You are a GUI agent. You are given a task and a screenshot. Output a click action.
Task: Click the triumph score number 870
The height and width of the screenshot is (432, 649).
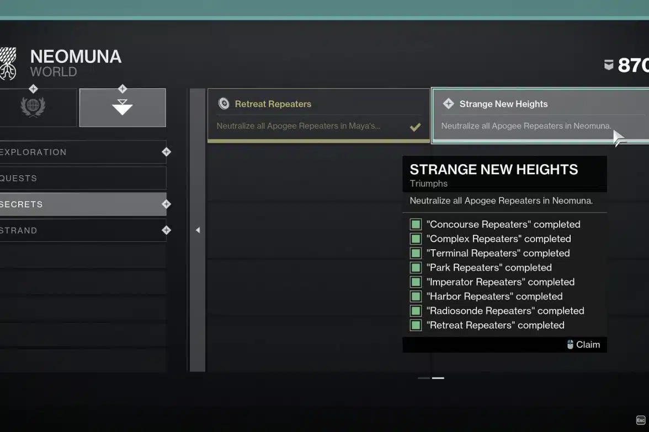coord(634,66)
